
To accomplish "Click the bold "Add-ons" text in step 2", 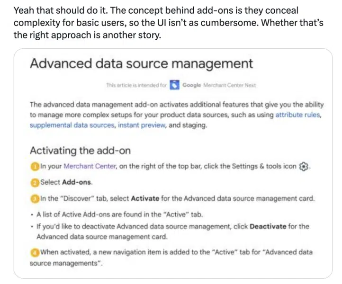I will click(x=77, y=182).
